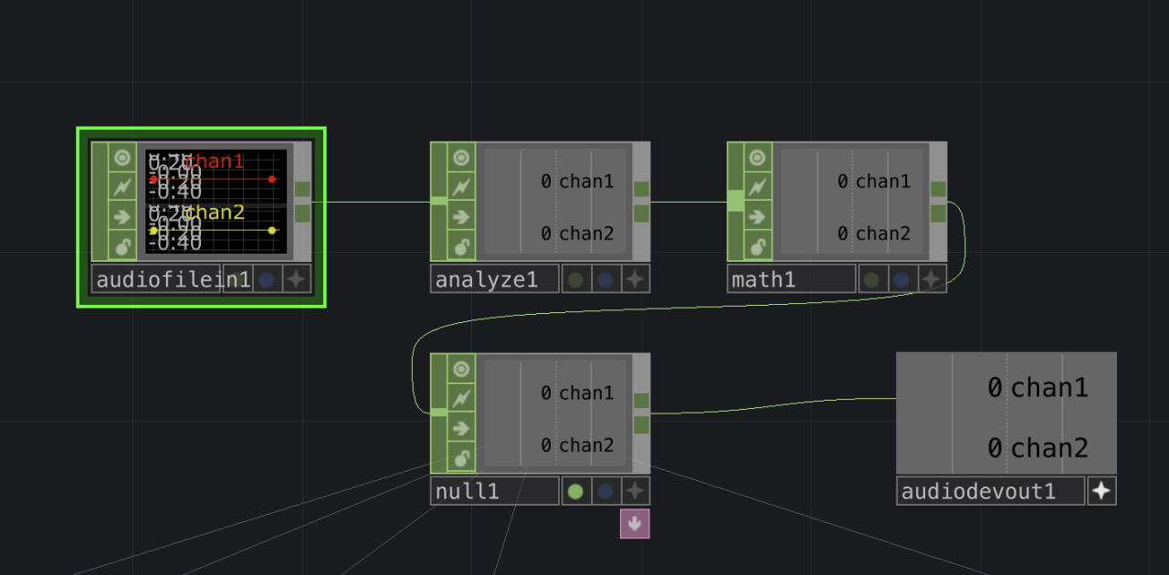Click the lower output connector on audiofilein1
Viewport: 1169px width, 575px height.
pyautogui.click(x=302, y=214)
